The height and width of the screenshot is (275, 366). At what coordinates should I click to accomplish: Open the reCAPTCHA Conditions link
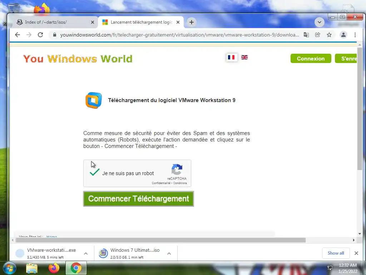[x=180, y=183]
